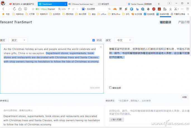Click the 问题 feedback button

tap(184, 97)
